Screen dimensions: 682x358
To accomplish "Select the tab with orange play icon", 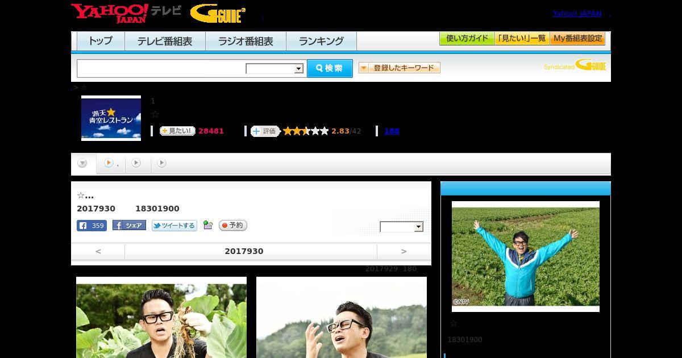I will click(111, 164).
